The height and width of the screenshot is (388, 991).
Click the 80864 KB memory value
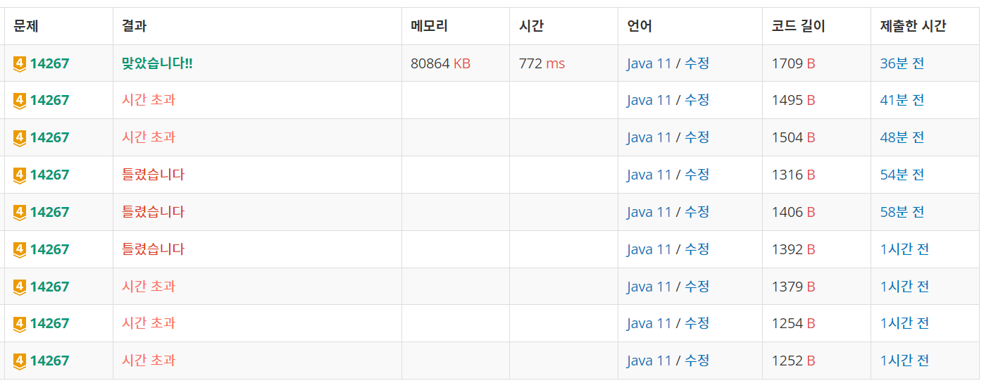point(440,63)
